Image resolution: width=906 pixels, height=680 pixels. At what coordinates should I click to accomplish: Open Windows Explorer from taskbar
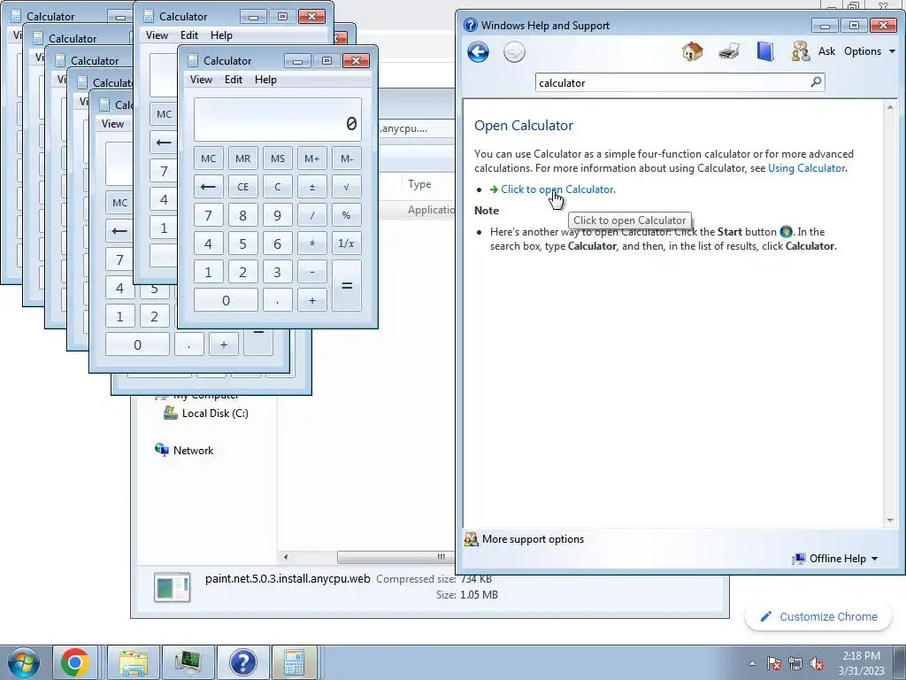[x=133, y=662]
